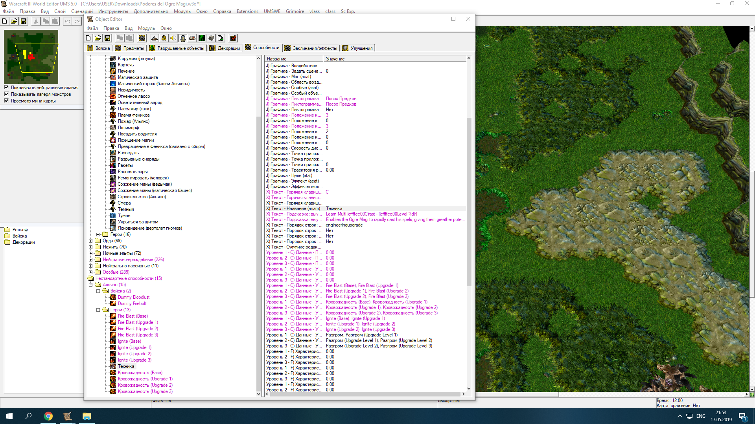Open the Sound Editor speaker icon
The height and width of the screenshot is (424, 755).
click(173, 38)
